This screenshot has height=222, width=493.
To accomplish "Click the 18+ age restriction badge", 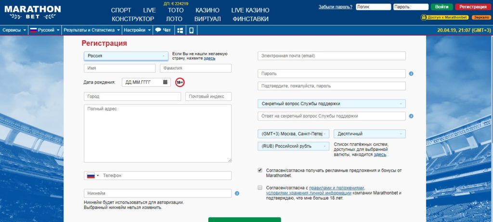I will click(x=180, y=82).
